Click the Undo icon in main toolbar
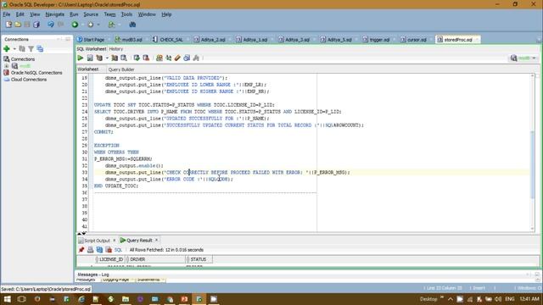 (51, 25)
